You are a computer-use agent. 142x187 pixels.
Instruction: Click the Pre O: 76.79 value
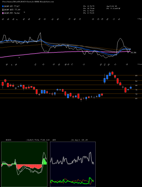click(x=89, y=6)
